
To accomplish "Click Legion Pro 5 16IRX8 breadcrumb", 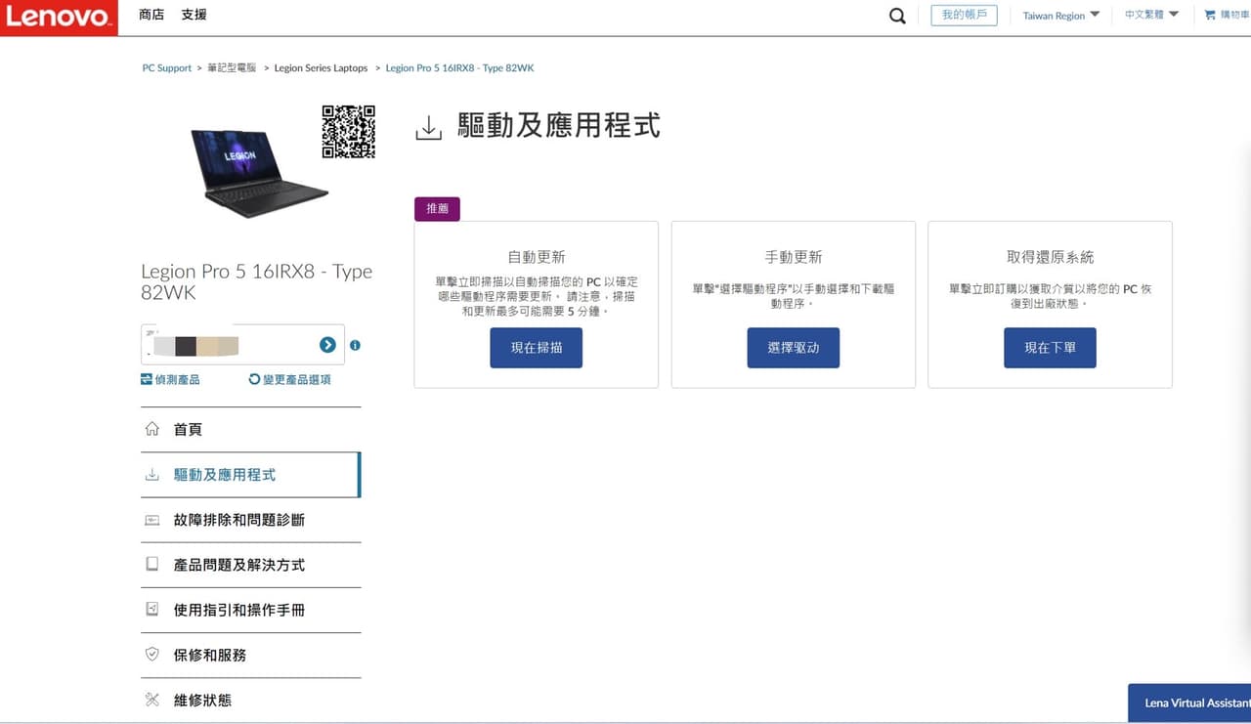I will (x=459, y=68).
